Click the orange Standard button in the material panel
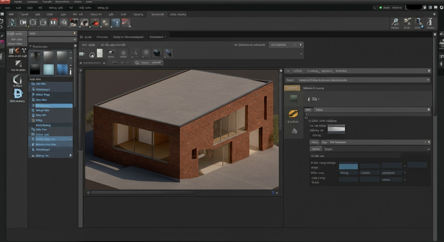The width and height of the screenshot is (444, 242). [x=292, y=88]
